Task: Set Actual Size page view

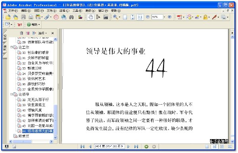Action: pyautogui.click(x=125, y=17)
